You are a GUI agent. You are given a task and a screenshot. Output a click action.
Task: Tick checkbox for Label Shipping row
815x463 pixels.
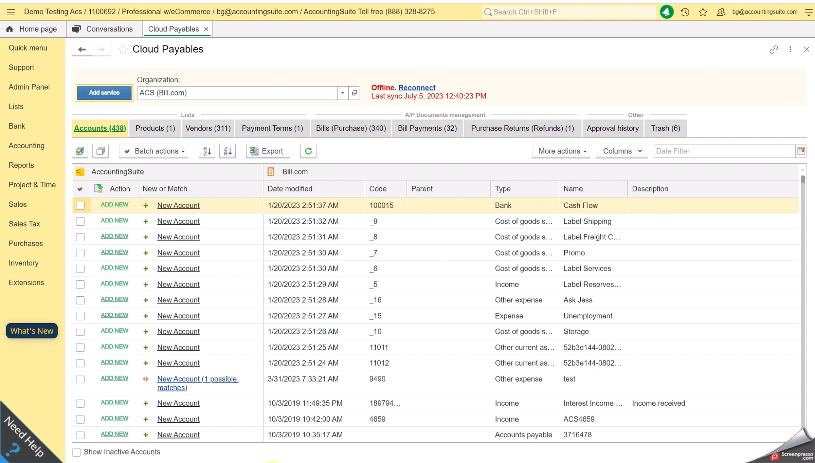80,222
